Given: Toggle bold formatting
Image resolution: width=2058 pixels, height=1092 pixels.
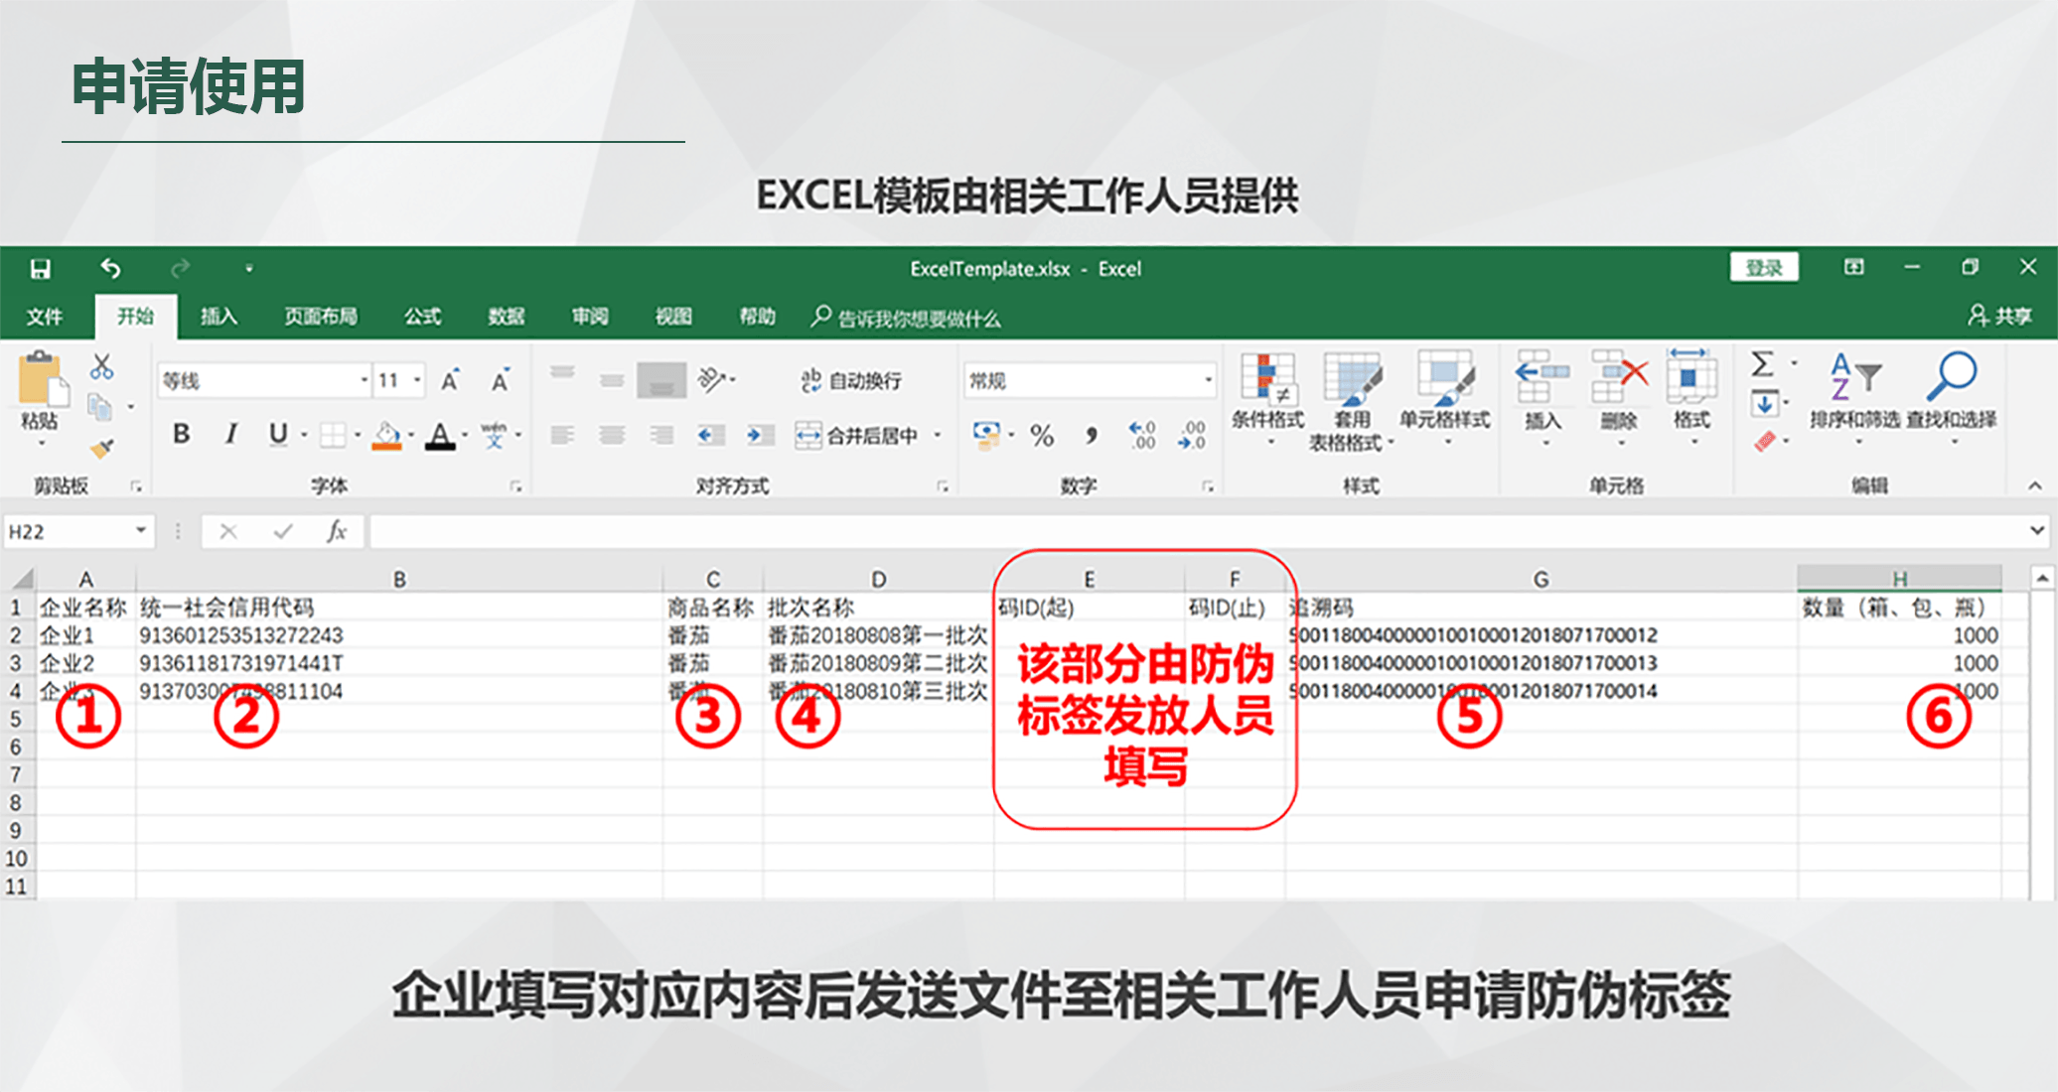Looking at the screenshot, I should click(181, 434).
